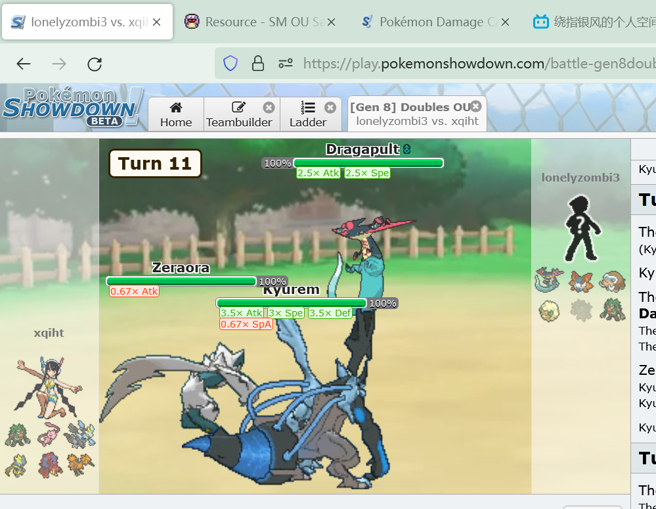The width and height of the screenshot is (656, 509).
Task: Open the Teambuilder tab
Action: pyautogui.click(x=238, y=114)
